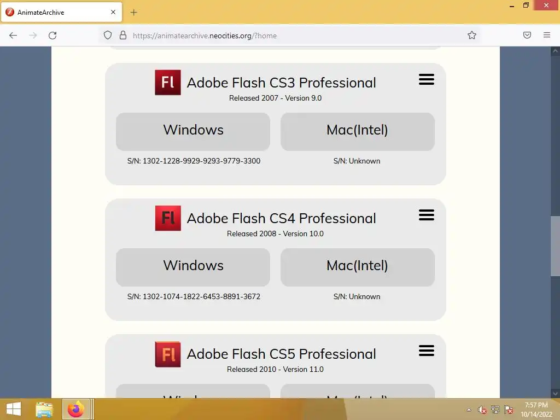Image resolution: width=560 pixels, height=420 pixels.
Task: Bookmark this page with the star
Action: [x=472, y=35]
